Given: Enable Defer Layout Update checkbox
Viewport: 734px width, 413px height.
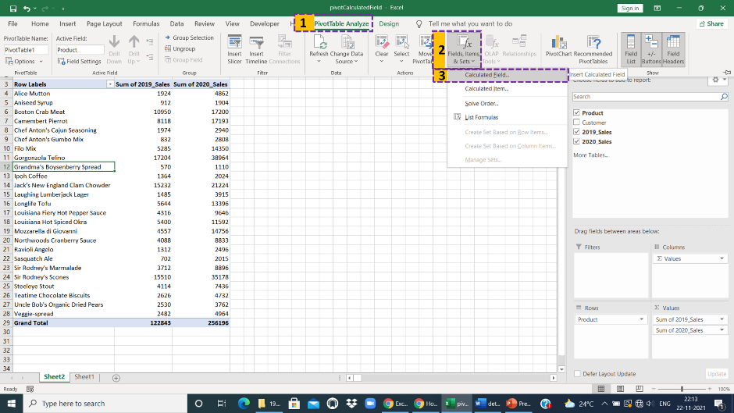Looking at the screenshot, I should (577, 374).
